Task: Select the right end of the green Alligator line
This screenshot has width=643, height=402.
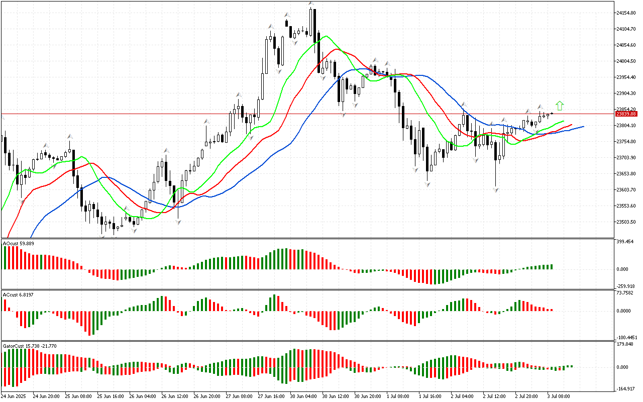Action: [564, 122]
